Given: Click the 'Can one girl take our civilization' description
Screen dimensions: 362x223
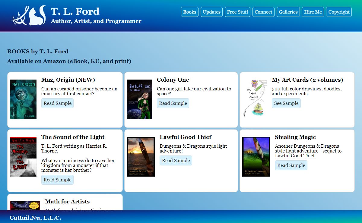Looking at the screenshot, I should coord(194,91).
